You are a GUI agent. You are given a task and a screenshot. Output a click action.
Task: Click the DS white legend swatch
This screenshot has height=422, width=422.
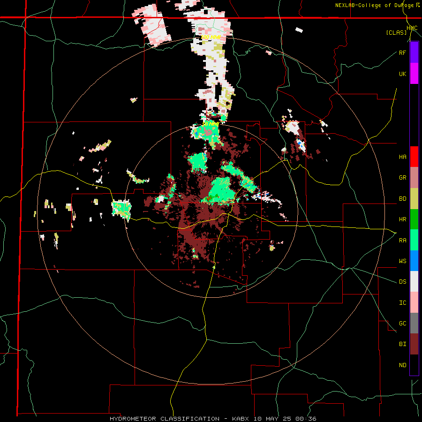[414, 281]
